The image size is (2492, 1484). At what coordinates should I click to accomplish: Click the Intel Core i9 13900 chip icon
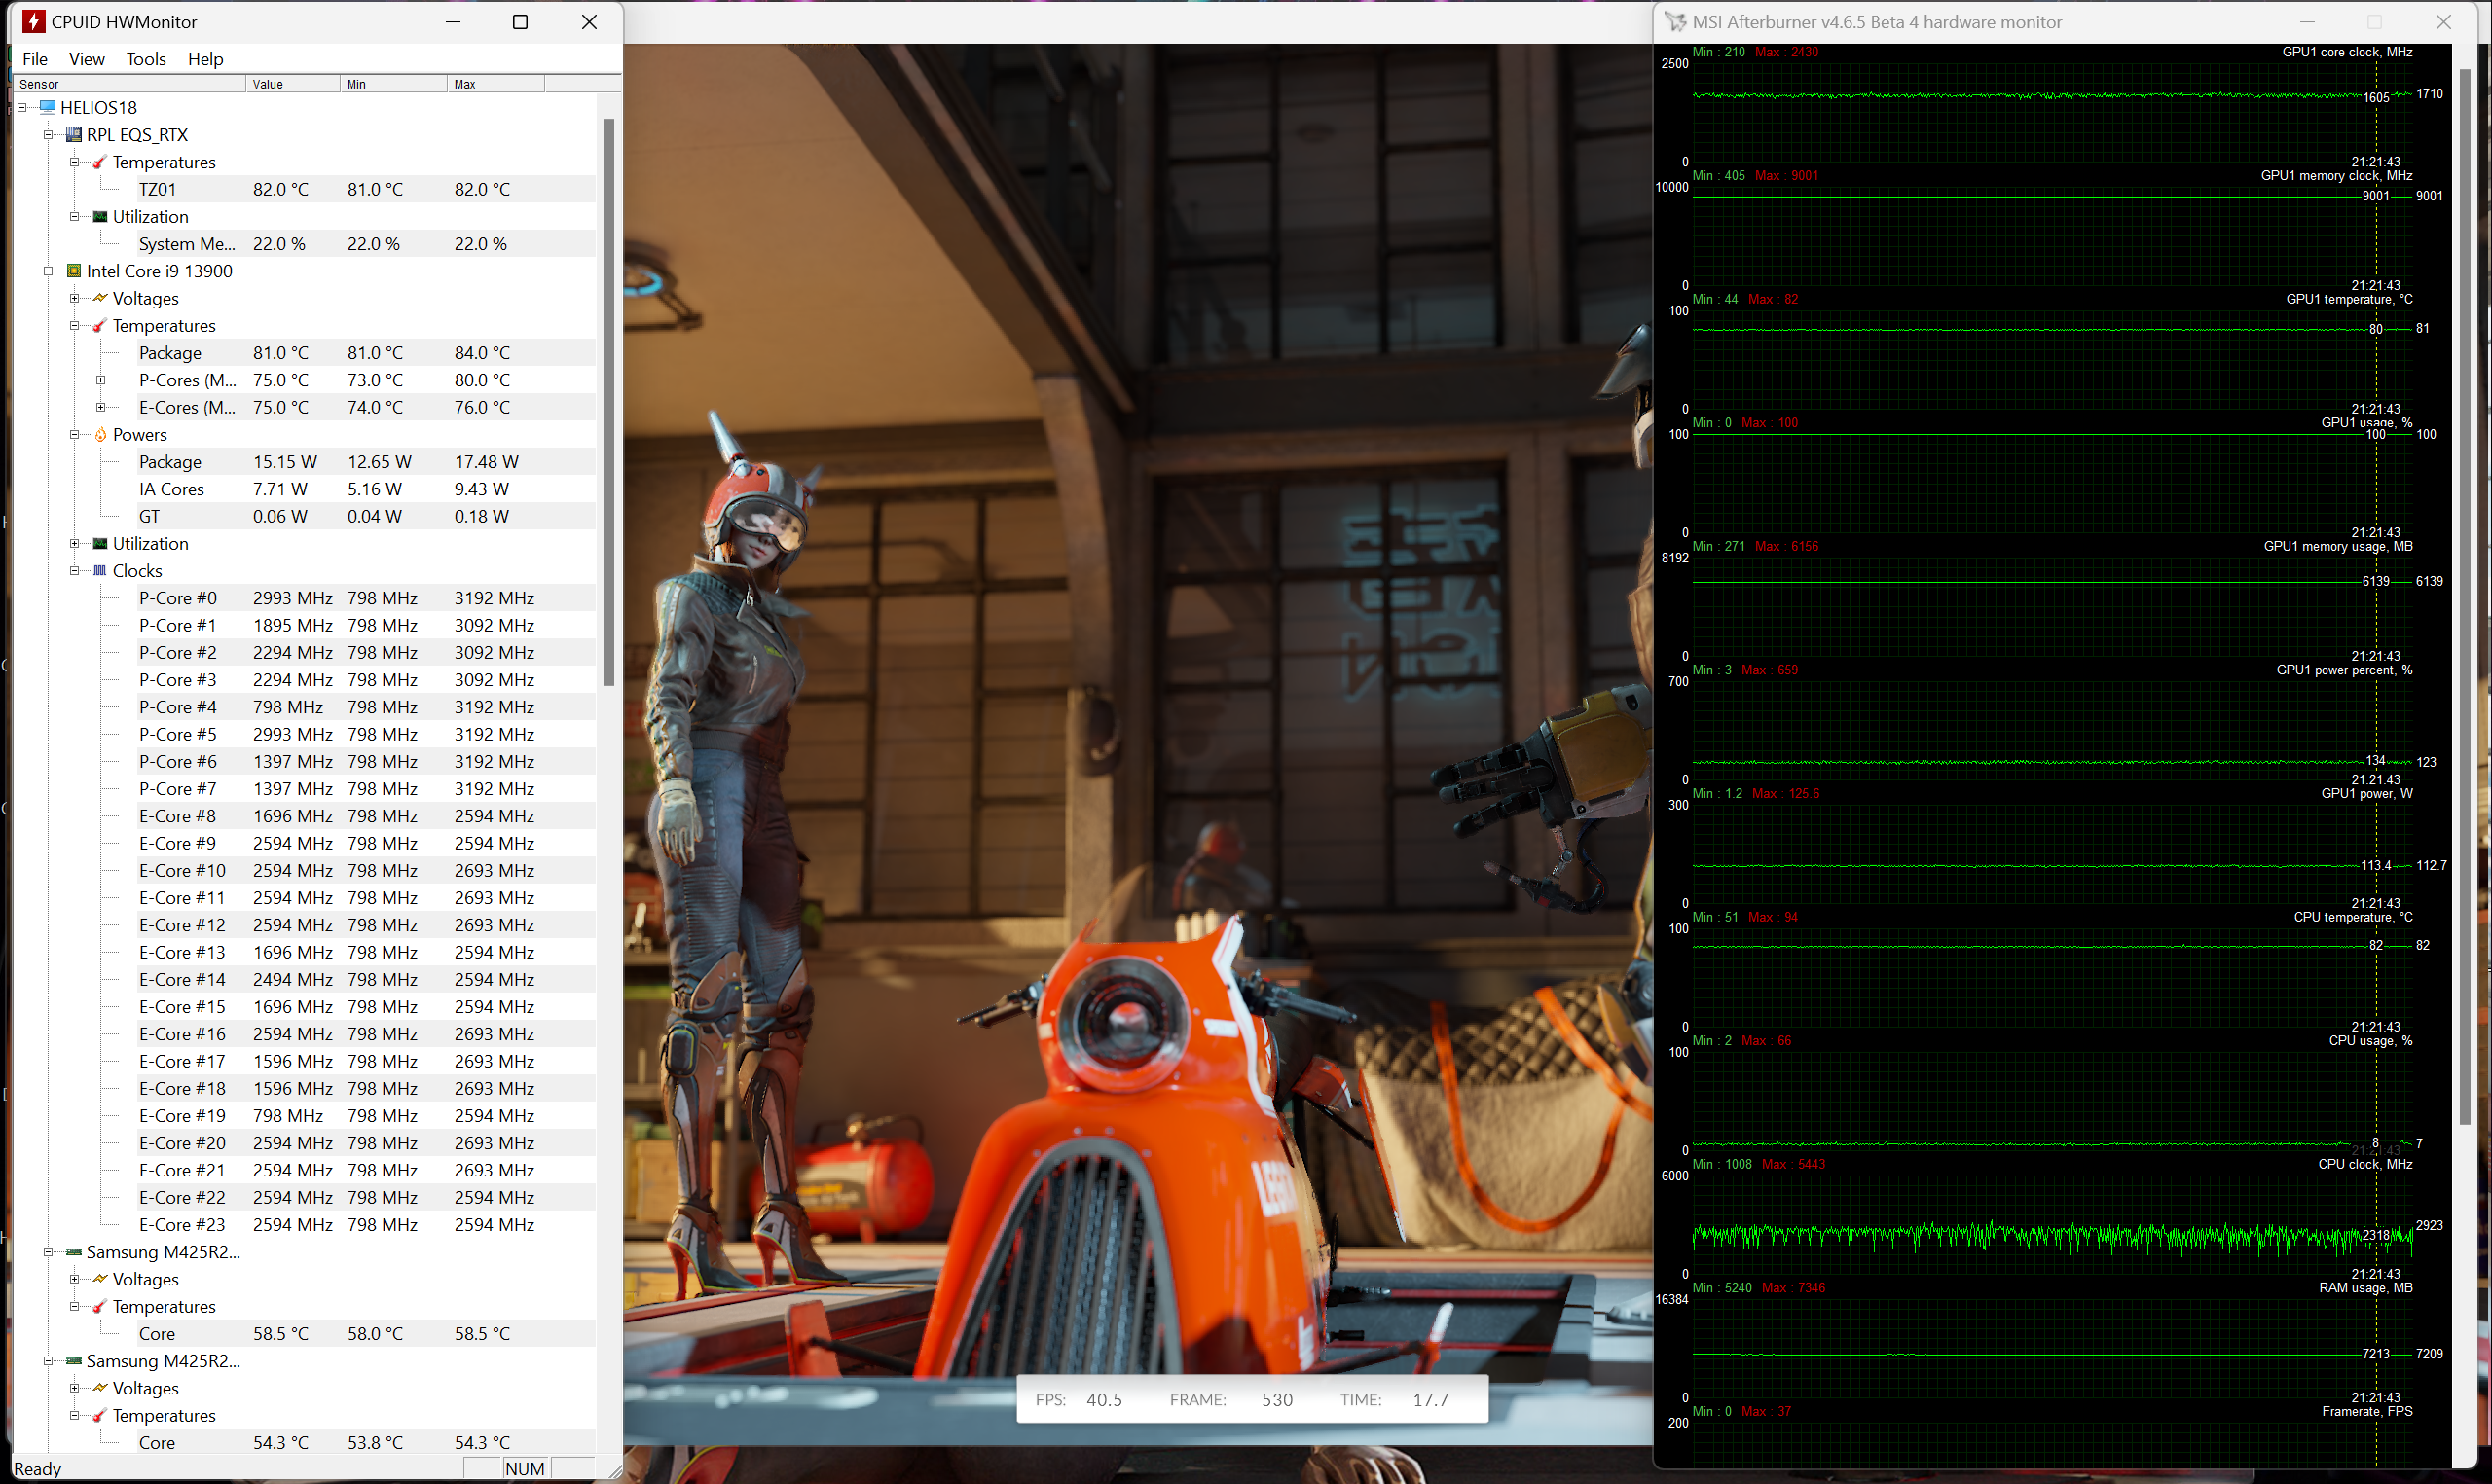tap(73, 271)
